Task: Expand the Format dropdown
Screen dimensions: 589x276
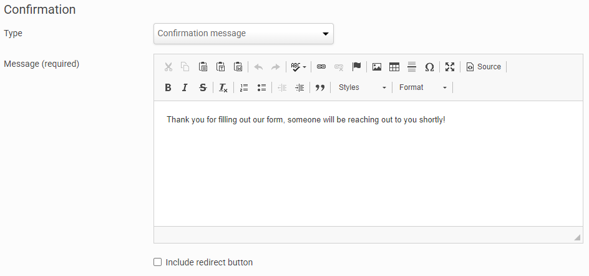Action: (x=423, y=87)
